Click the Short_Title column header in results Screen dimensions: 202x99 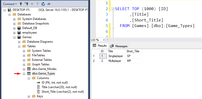tap(134, 51)
